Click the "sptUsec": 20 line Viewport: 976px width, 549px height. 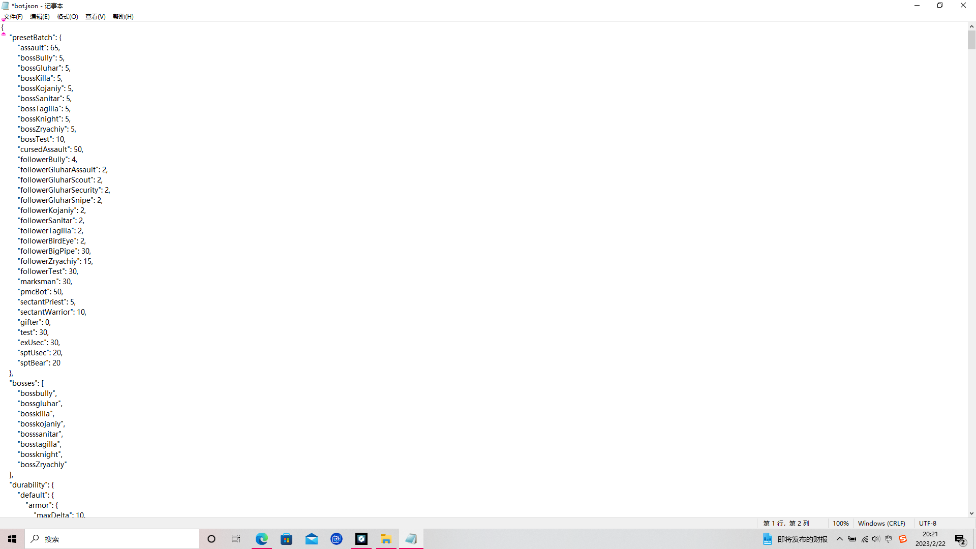pos(40,353)
